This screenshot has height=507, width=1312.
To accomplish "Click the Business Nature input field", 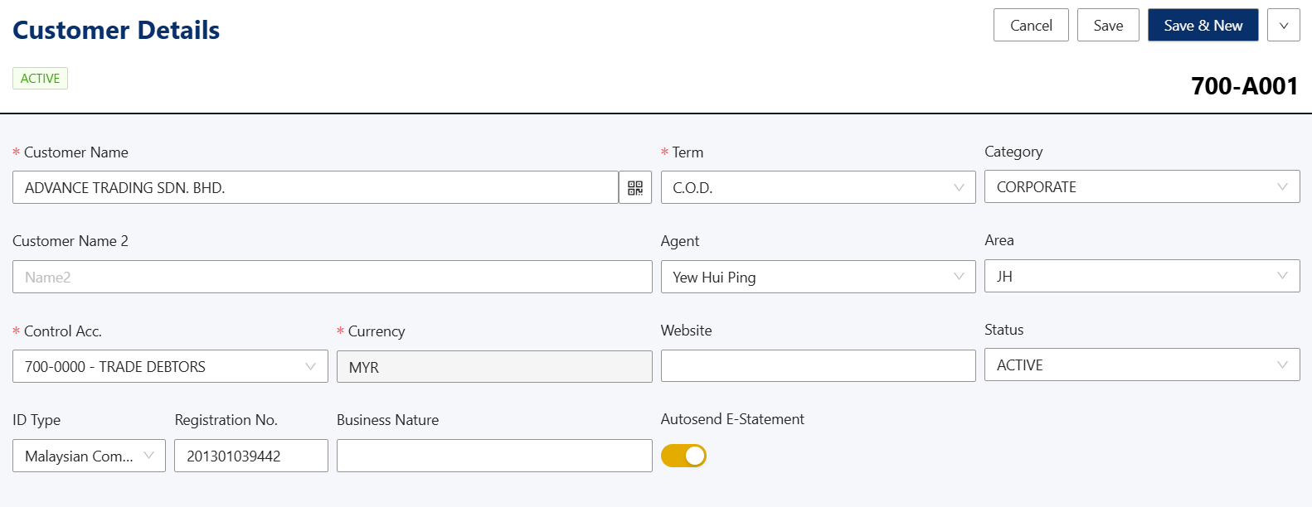I will point(494,456).
